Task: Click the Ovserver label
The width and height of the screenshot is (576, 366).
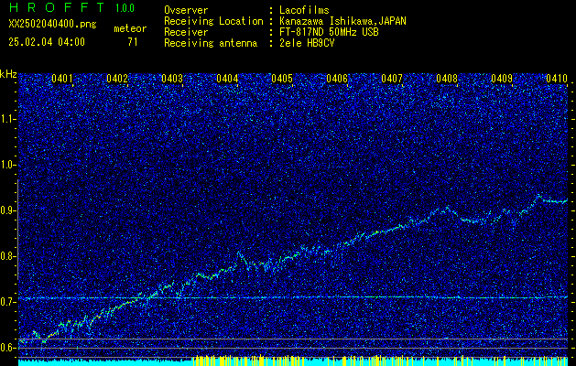Action: coord(186,10)
